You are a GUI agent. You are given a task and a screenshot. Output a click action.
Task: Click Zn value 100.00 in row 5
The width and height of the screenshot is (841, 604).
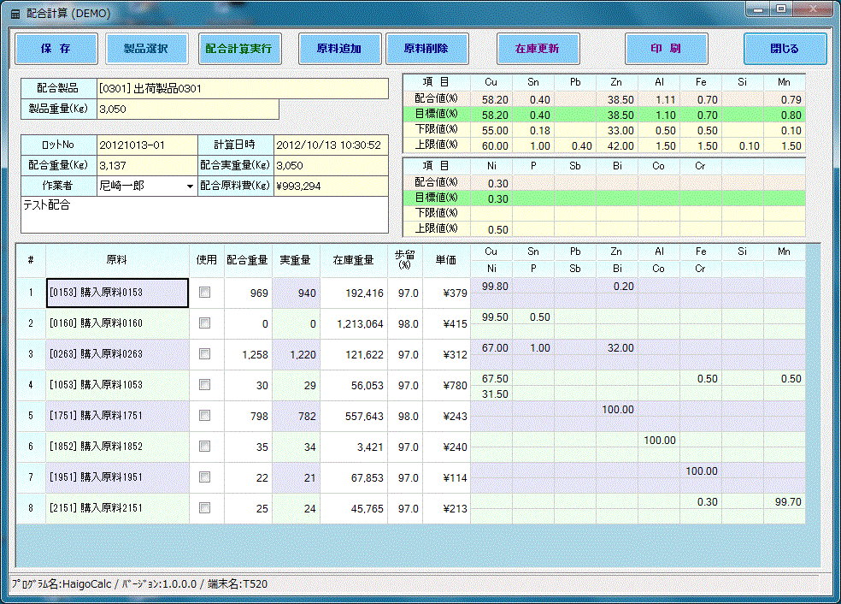click(x=617, y=410)
